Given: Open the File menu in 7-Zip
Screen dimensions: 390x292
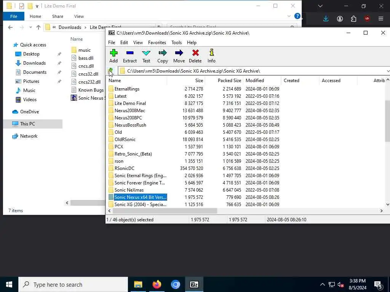Looking at the screenshot, I should pyautogui.click(x=112, y=43).
